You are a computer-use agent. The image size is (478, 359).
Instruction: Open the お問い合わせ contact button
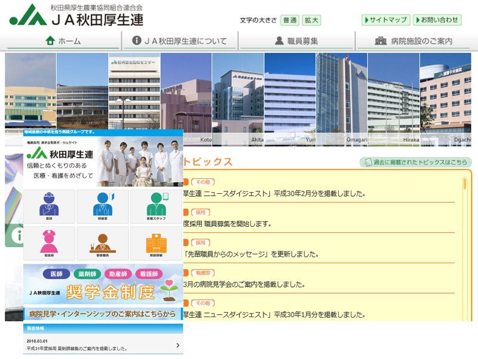coord(437,20)
